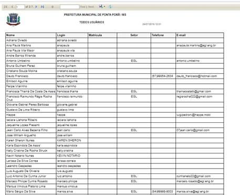The image size is (240, 195).
Task: Click the Next link in the toolbar
Action: (x=91, y=7)
